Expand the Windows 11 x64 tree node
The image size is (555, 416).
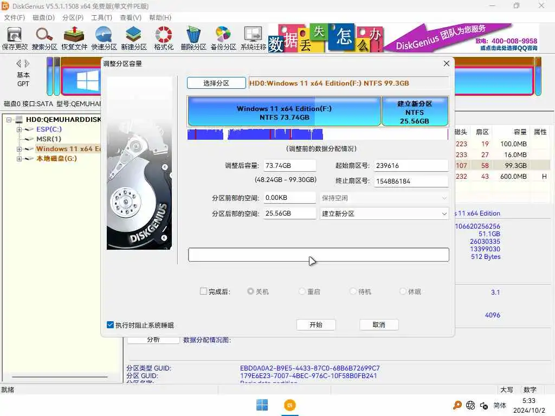coord(19,149)
